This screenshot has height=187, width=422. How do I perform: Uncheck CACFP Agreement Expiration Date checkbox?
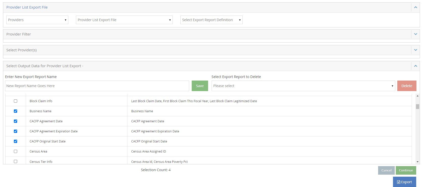(16, 131)
